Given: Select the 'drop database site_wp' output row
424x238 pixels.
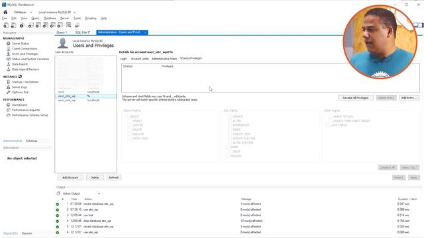Looking at the screenshot, I should [238, 221].
